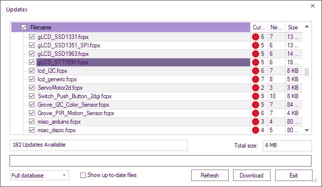Close the Updates dialog
The image size is (322, 187).
click(313, 6)
